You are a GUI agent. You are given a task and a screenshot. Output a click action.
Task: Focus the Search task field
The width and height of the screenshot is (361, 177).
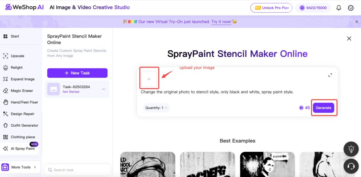pos(77,170)
